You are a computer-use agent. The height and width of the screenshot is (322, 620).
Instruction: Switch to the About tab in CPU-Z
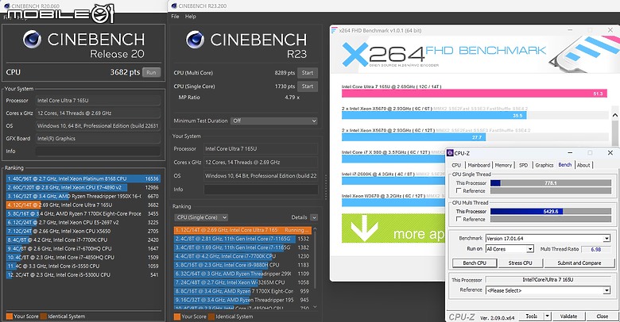point(583,165)
